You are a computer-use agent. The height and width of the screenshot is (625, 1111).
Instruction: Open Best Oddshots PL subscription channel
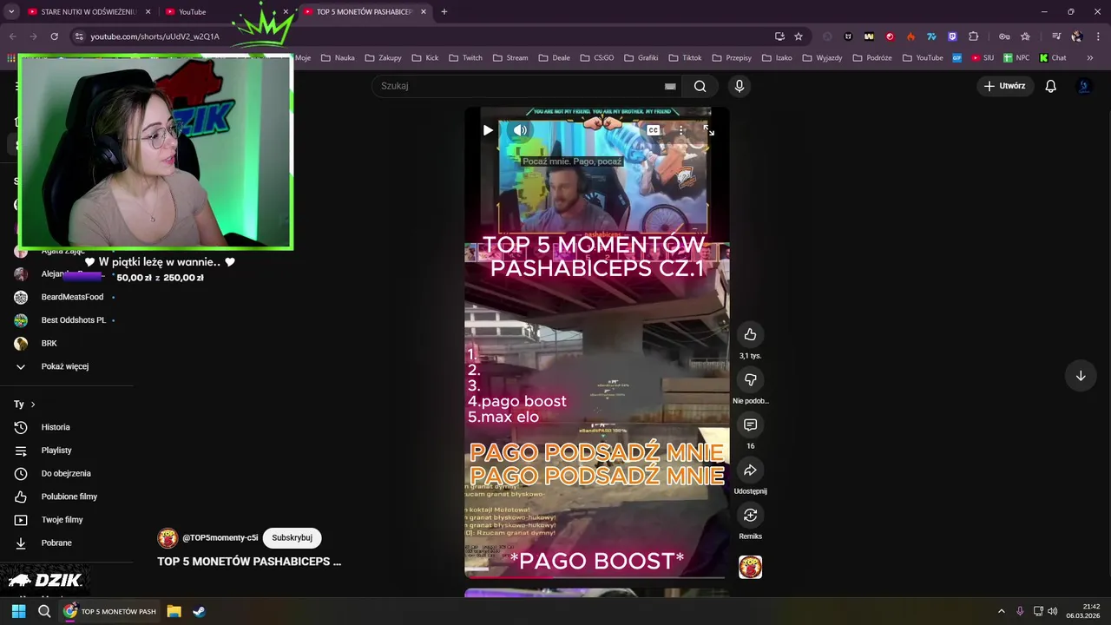pos(74,320)
